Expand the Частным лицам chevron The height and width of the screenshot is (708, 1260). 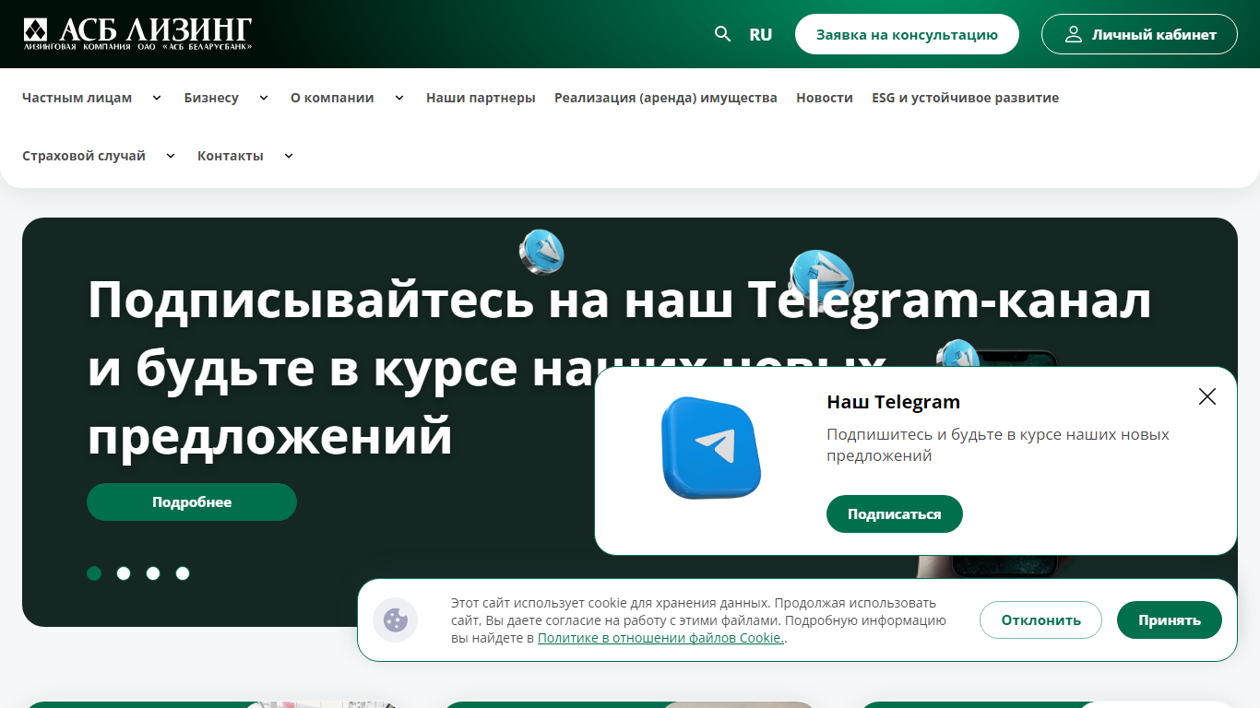157,98
